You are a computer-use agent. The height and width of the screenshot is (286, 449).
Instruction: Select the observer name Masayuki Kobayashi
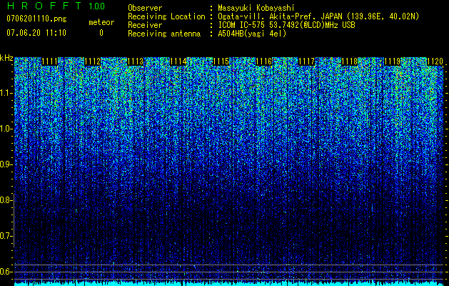pos(256,8)
